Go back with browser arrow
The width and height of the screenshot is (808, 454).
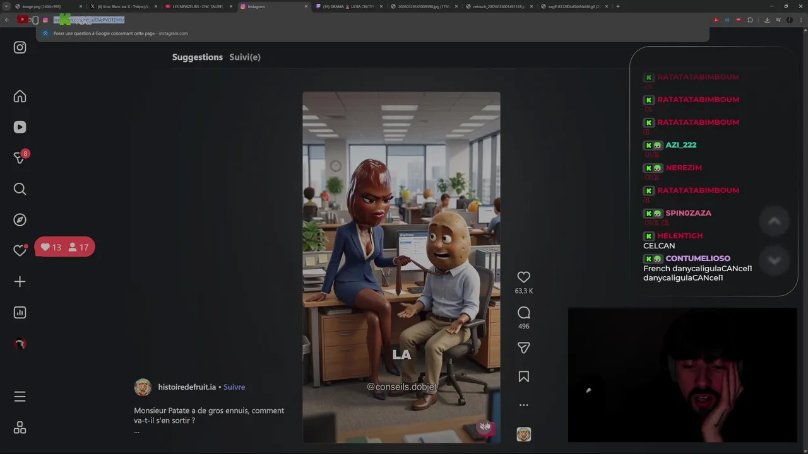(7, 20)
